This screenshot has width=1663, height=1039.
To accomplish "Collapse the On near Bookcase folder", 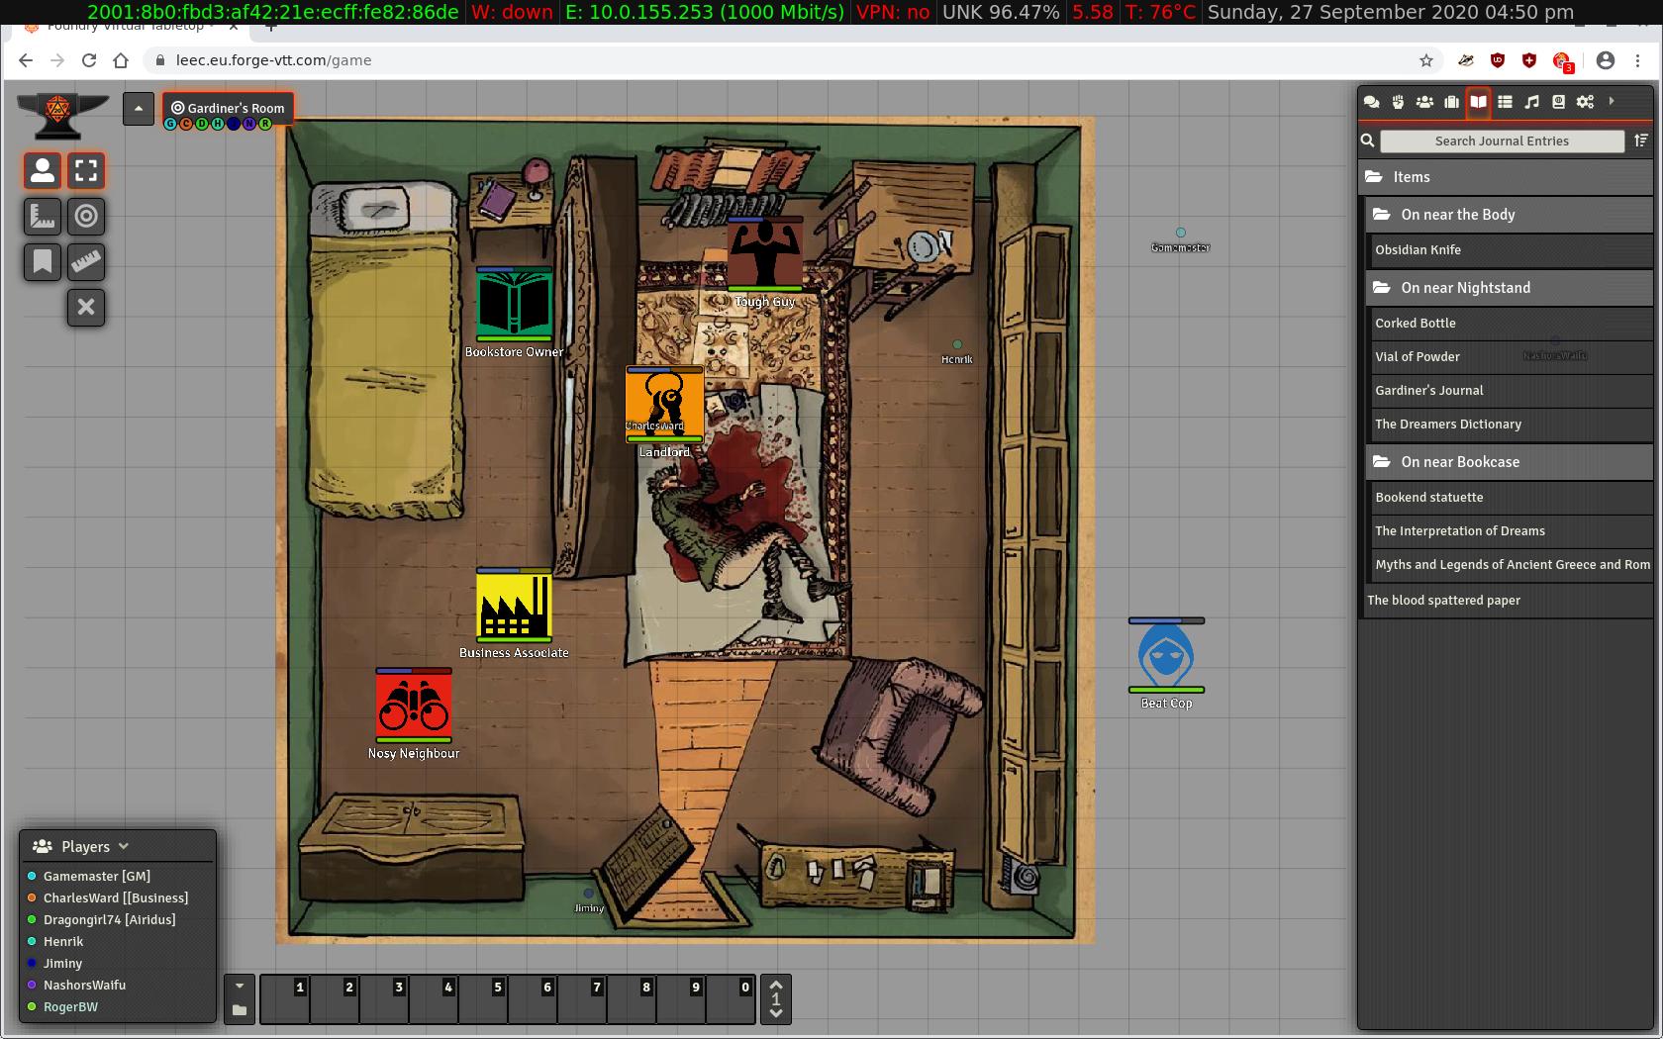I will [1510, 462].
